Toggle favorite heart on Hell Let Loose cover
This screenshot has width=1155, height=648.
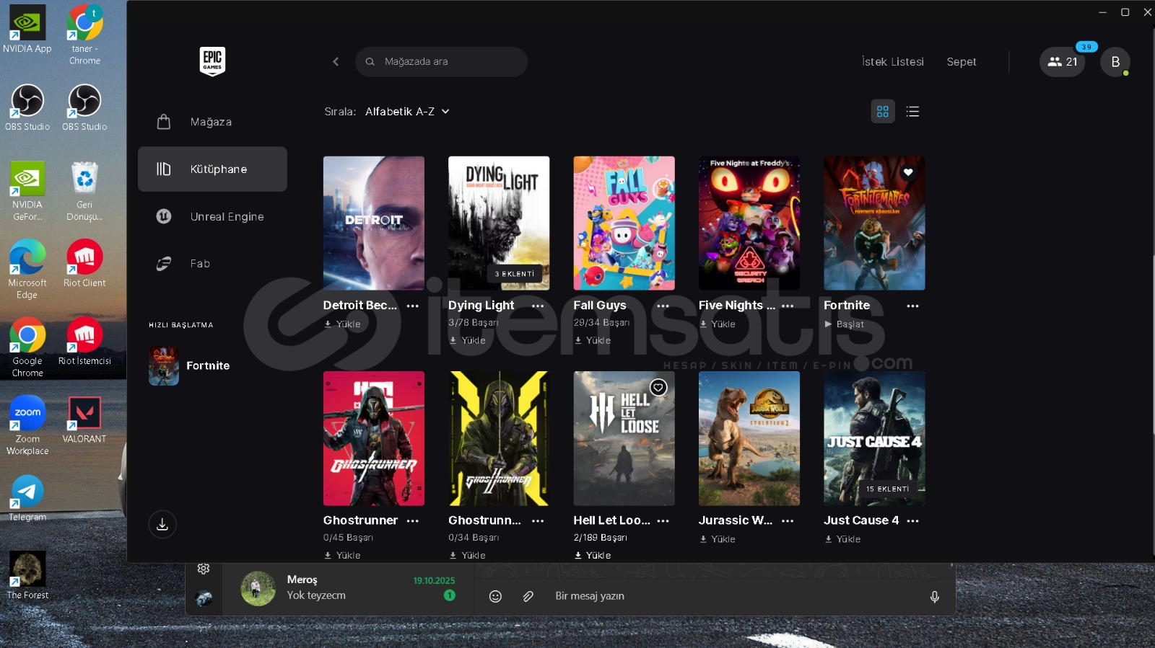tap(658, 387)
